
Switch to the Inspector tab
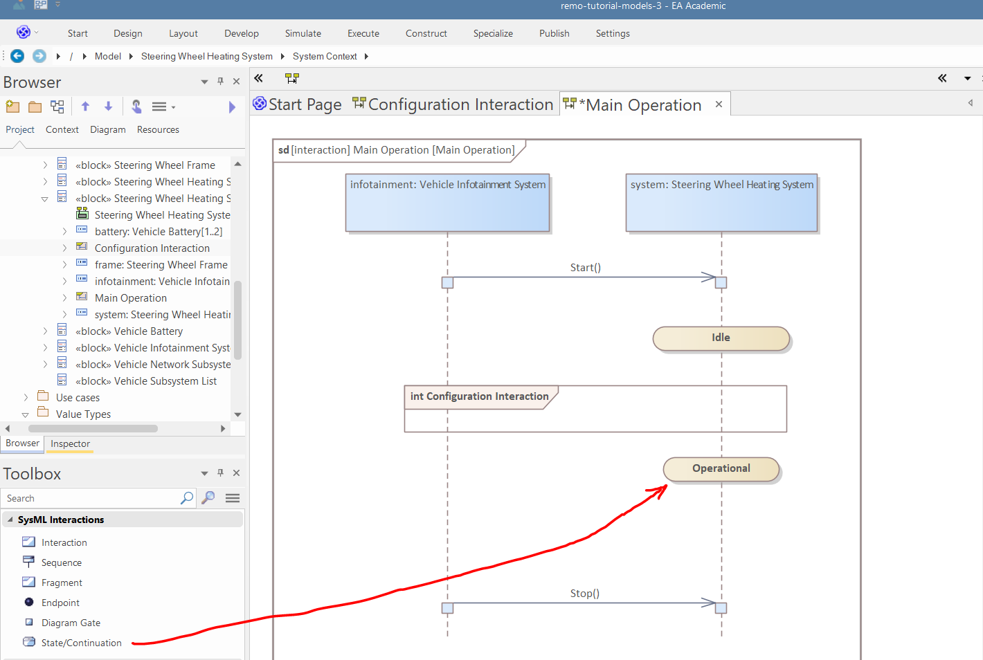70,444
